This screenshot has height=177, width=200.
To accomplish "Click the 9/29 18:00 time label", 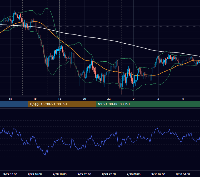I will point(60,174).
